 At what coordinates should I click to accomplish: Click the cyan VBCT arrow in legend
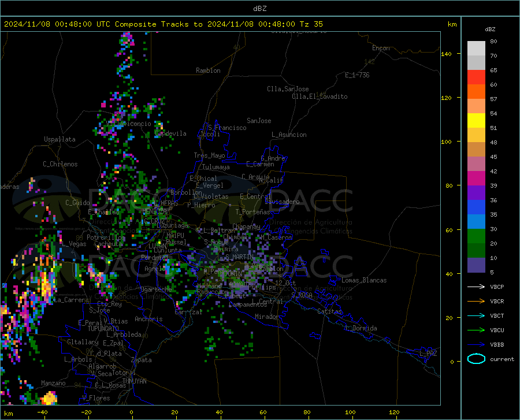click(476, 315)
